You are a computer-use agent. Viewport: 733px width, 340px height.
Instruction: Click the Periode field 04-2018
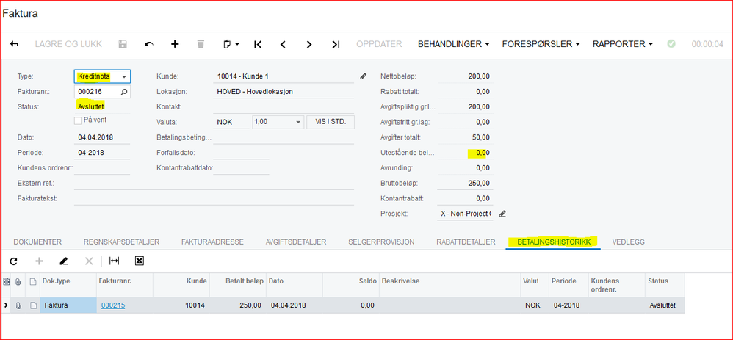tap(102, 153)
